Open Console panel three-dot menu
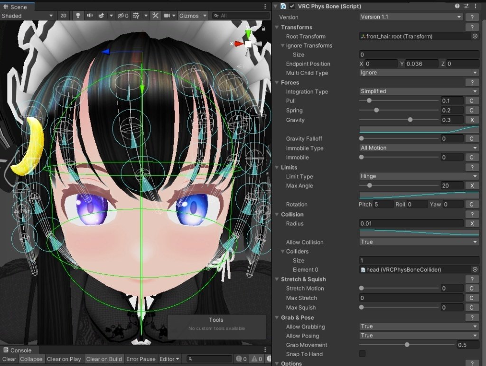 [x=265, y=350]
